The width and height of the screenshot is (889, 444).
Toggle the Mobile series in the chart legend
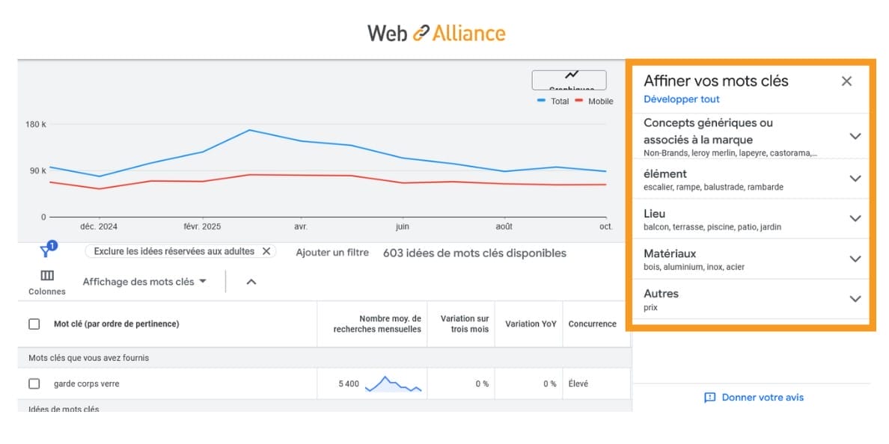[x=596, y=101]
